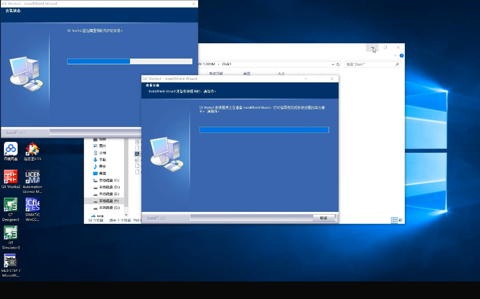Minimize the front GX Works3 wizard window
This screenshot has height=299, width=480.
(x=306, y=79)
